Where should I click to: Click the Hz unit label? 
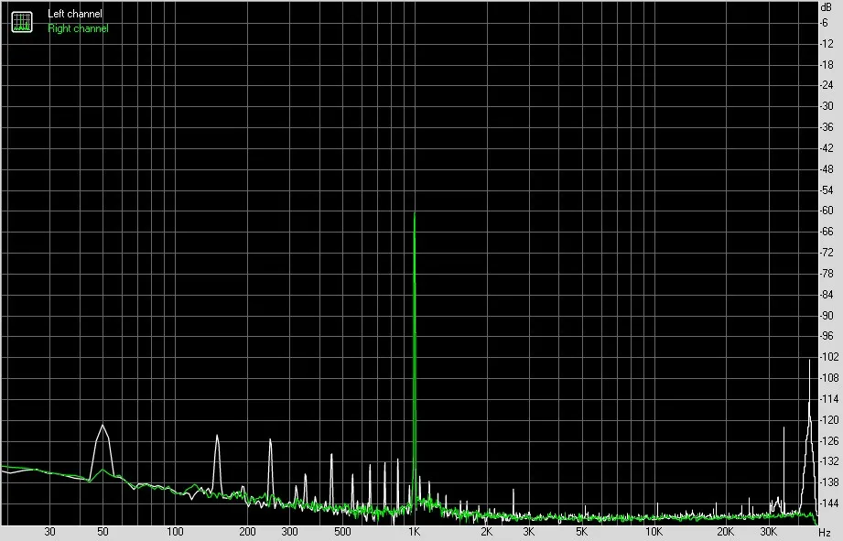coord(825,533)
